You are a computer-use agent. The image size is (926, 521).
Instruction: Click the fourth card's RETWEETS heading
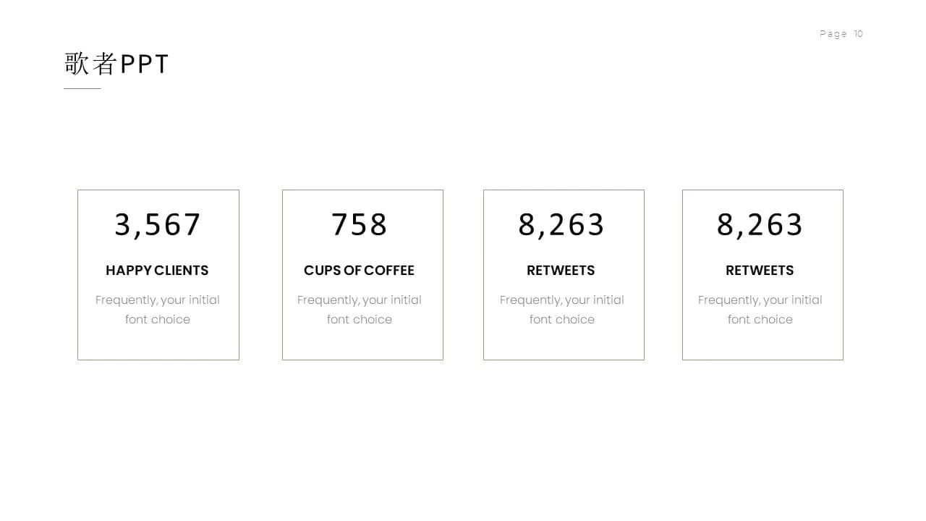[760, 271]
